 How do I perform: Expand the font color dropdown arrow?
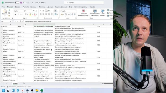pyautogui.click(x=37, y=14)
